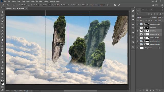
Task: Click the rotation angle input field
Action: point(65,5)
